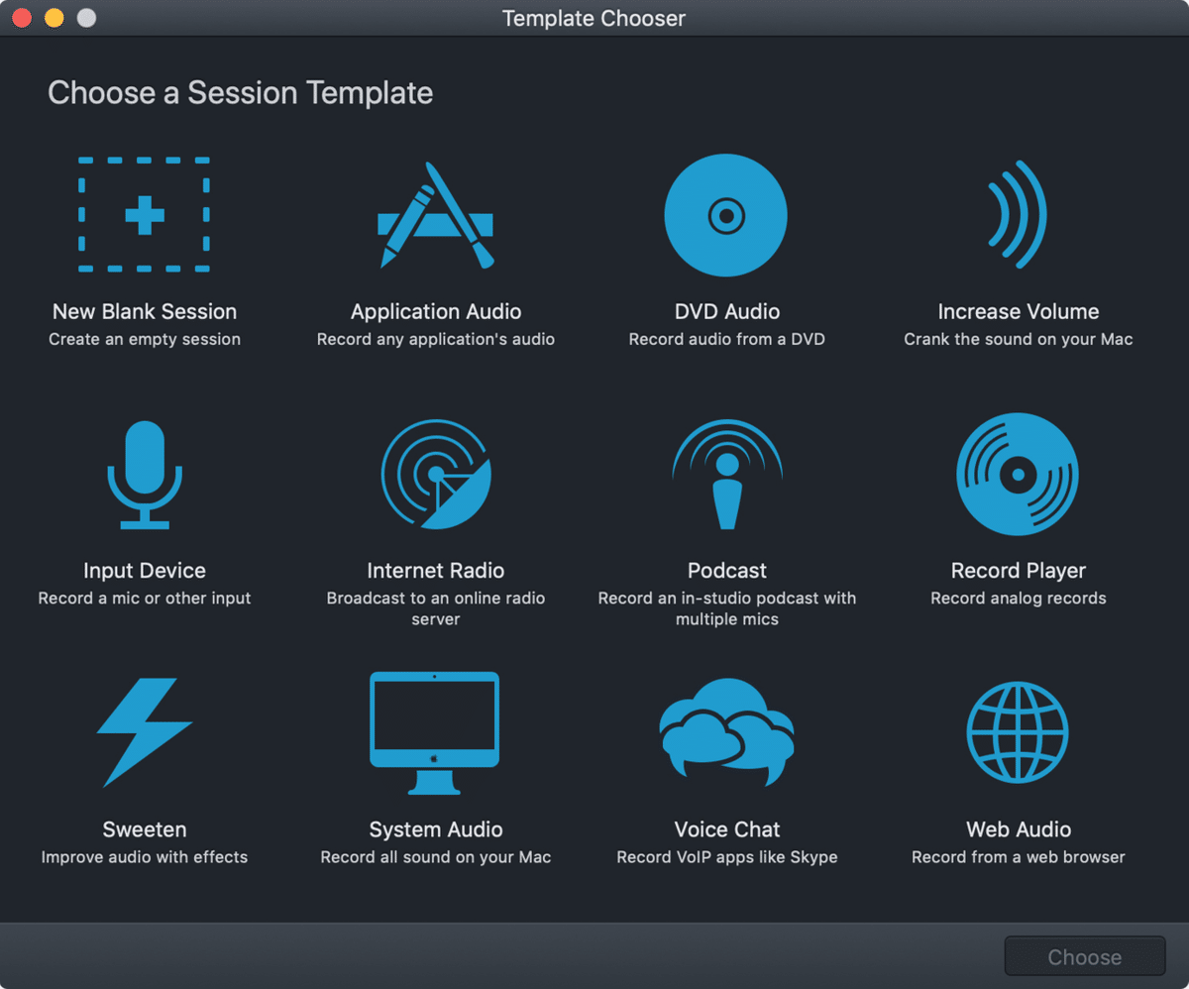Click the 'Record audio from a DVD' caption

click(x=727, y=339)
